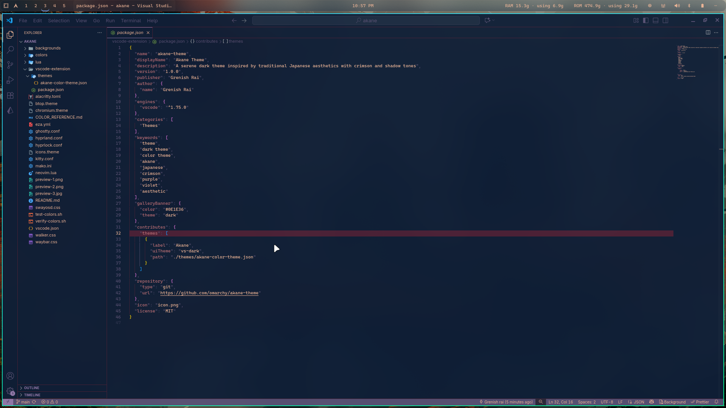
Task: Open the github.com/omarchy/akane-theme URL link
Action: pos(209,293)
